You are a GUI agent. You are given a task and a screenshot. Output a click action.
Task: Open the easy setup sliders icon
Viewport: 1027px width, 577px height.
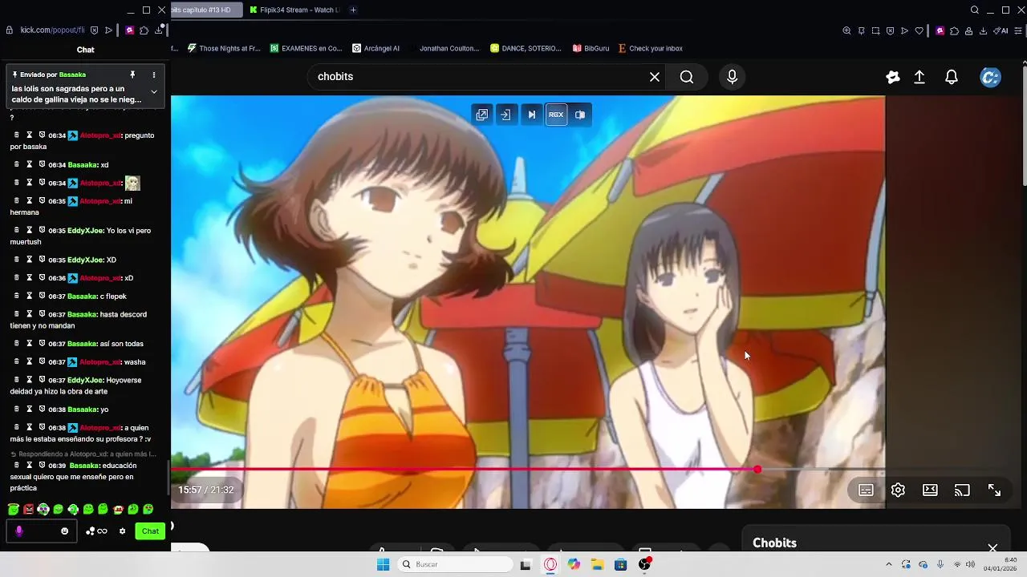pyautogui.click(x=1017, y=30)
